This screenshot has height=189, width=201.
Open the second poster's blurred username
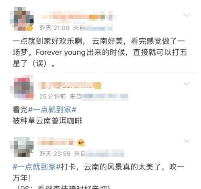[69, 85]
